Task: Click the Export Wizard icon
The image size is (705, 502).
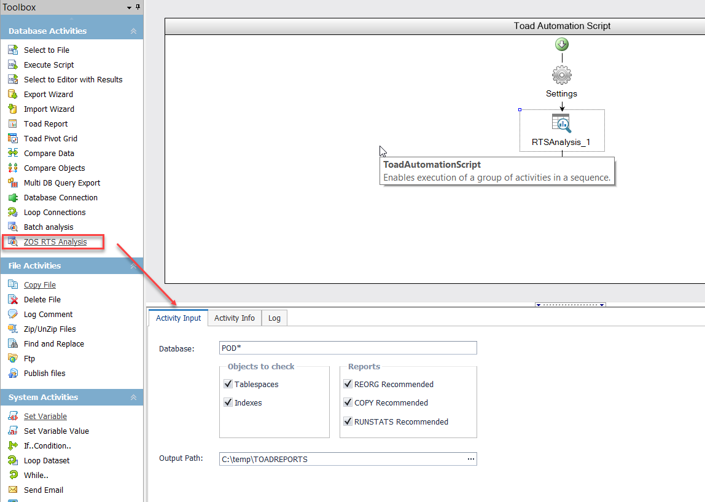Action: [x=13, y=95]
